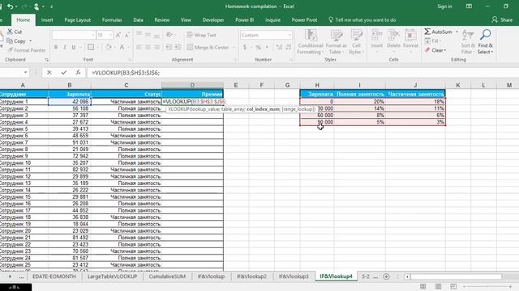Select column header H

coord(317,85)
